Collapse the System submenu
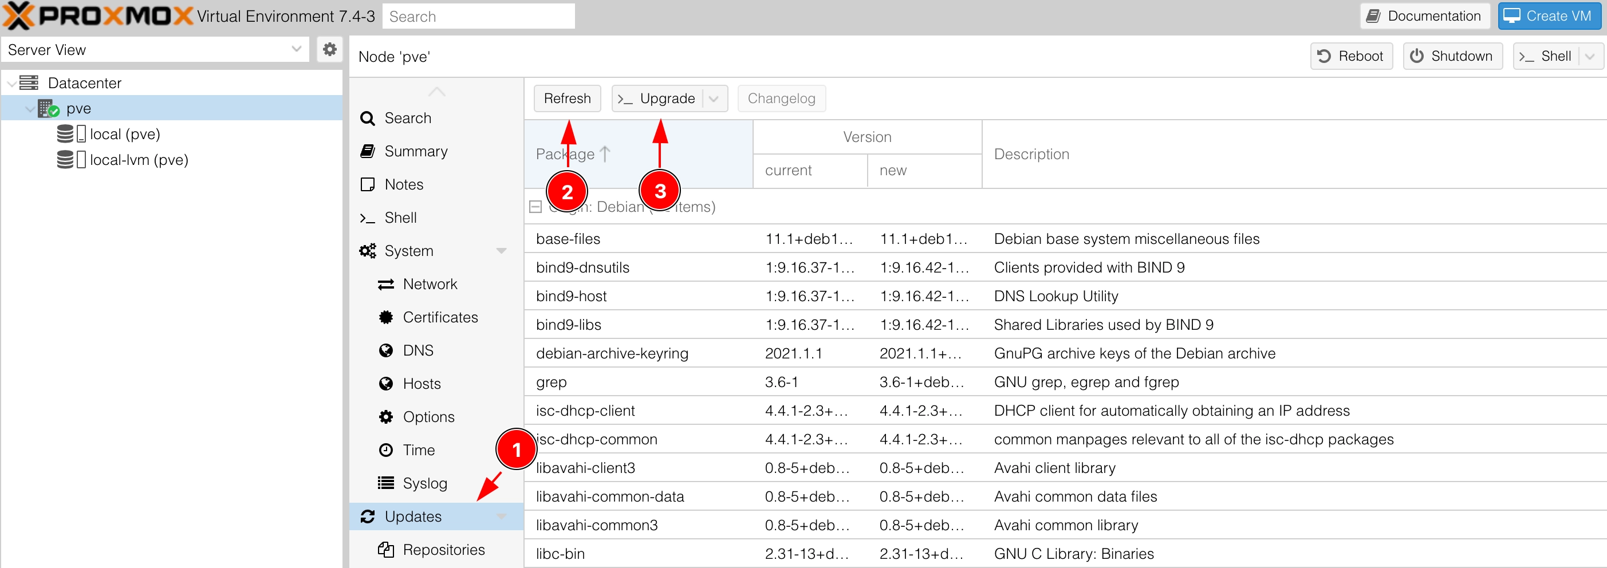This screenshot has height=568, width=1607. click(501, 251)
